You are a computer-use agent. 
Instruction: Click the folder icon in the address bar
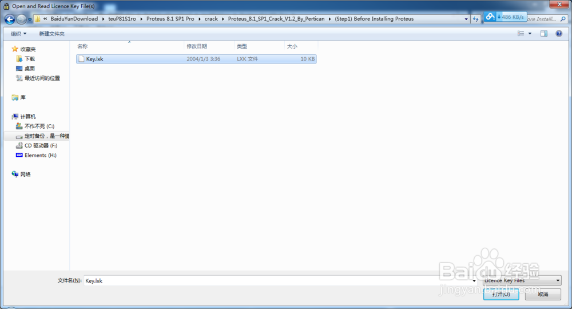pos(38,19)
